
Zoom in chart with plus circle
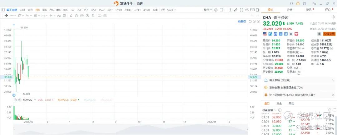point(258,22)
